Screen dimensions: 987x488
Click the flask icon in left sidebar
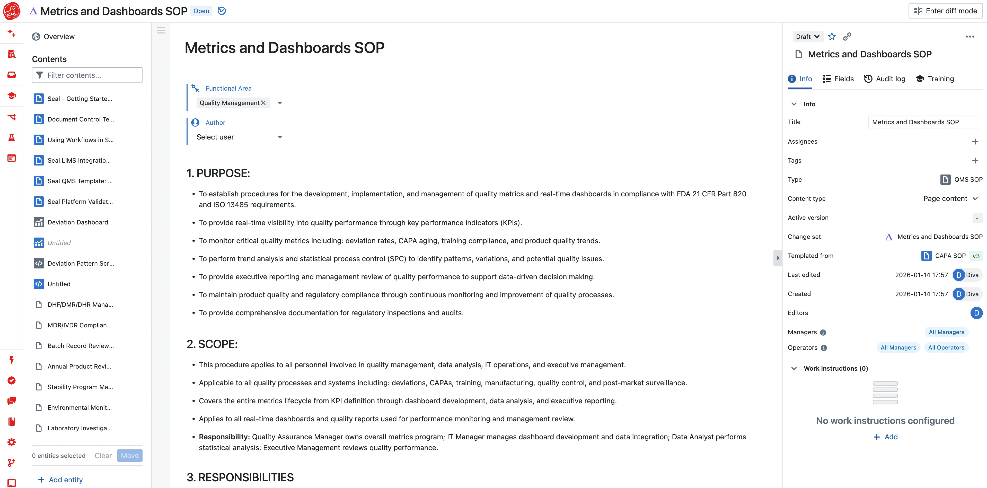pyautogui.click(x=12, y=137)
